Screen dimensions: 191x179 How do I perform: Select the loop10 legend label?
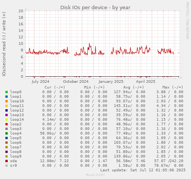point(17,101)
